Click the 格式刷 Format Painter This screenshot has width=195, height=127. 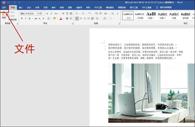[x=12, y=20]
